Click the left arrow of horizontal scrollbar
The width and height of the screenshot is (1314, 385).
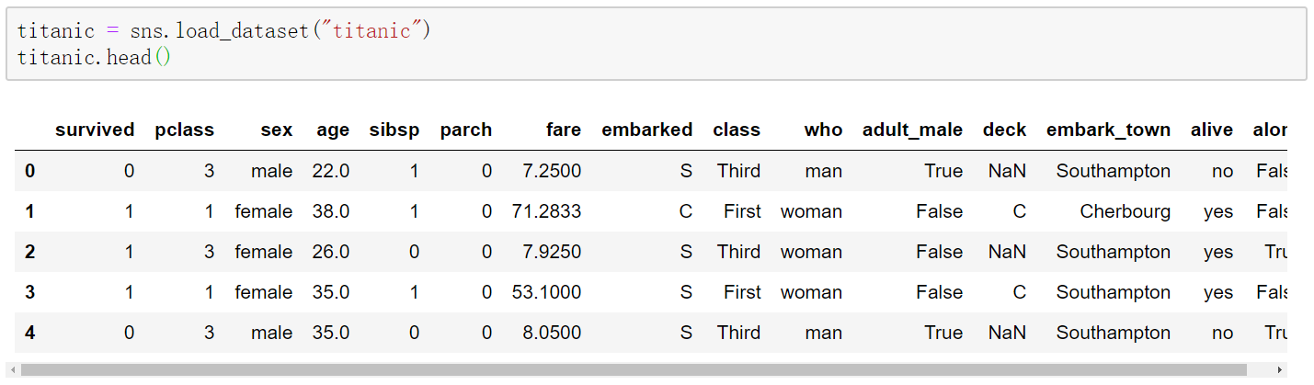[x=13, y=370]
